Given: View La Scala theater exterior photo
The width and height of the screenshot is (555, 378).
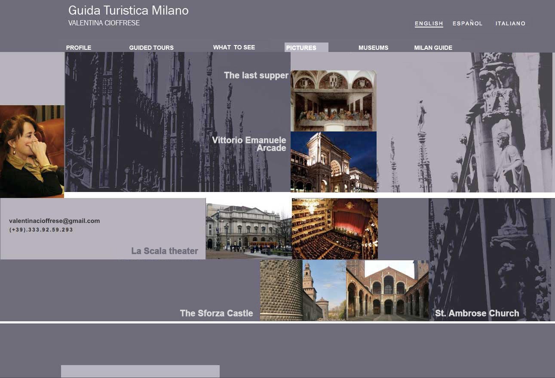Looking at the screenshot, I should (x=248, y=229).
